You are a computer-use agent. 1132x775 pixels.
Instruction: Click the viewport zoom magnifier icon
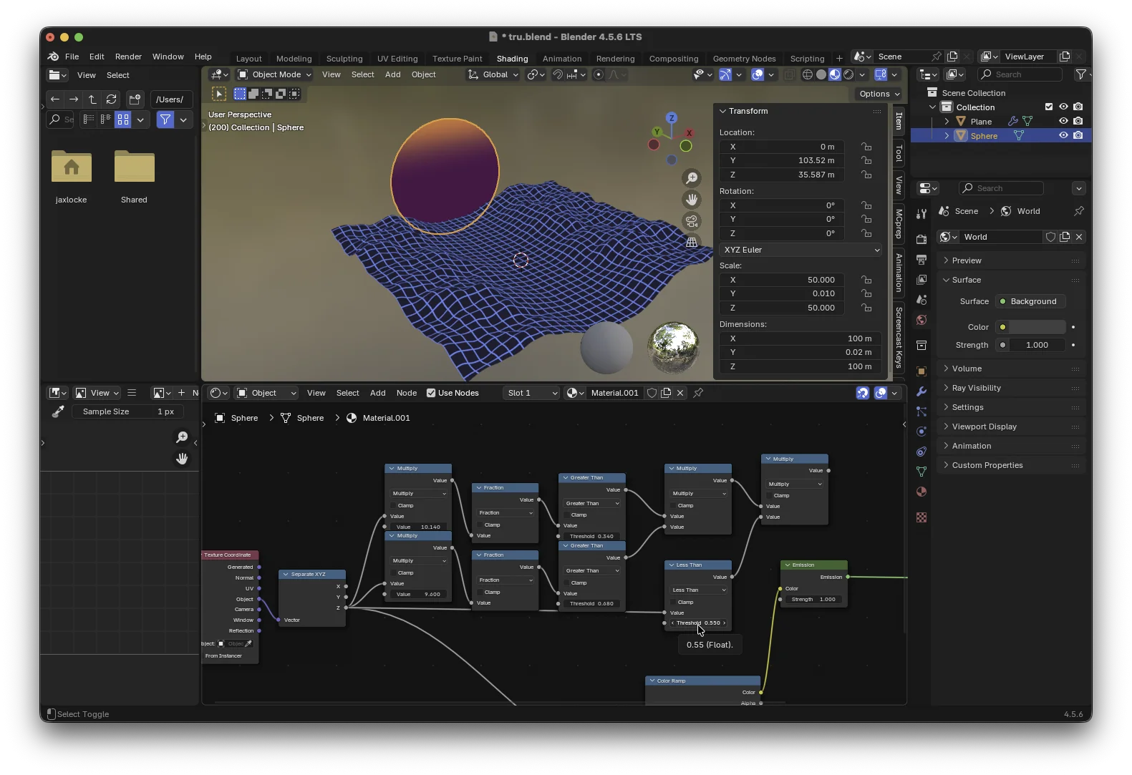coord(692,178)
